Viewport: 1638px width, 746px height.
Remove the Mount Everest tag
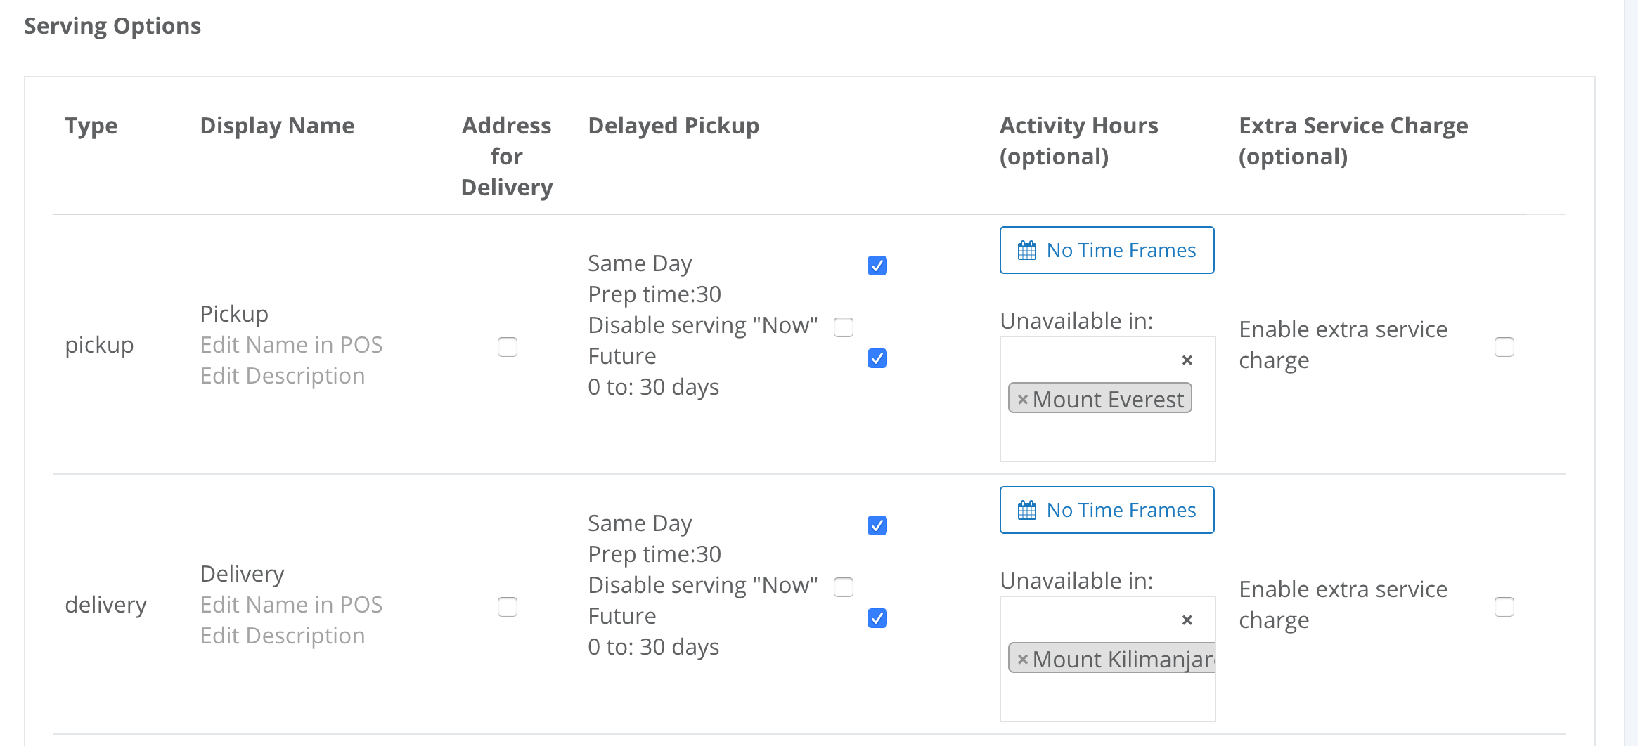click(1023, 400)
